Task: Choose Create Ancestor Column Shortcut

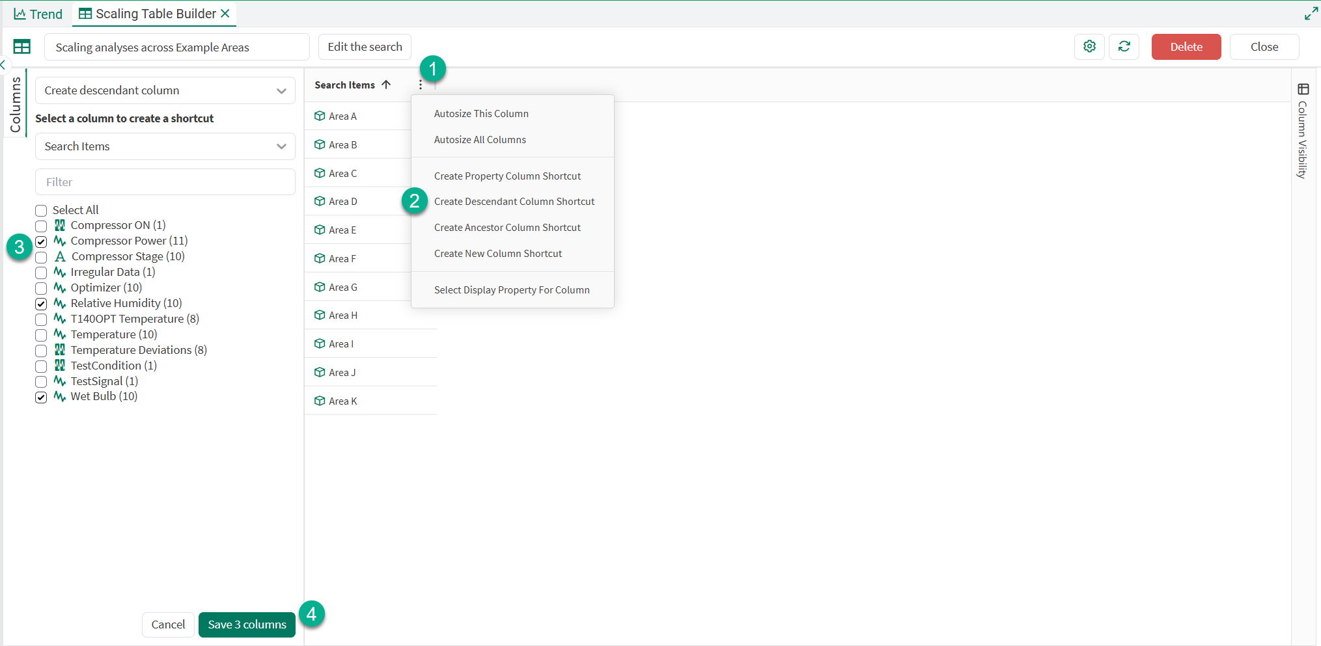Action: click(x=507, y=228)
